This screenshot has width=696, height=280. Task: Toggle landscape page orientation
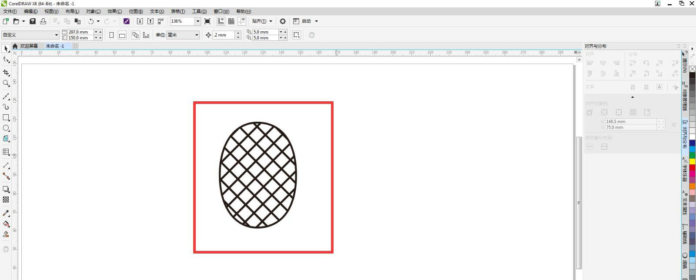tap(122, 35)
